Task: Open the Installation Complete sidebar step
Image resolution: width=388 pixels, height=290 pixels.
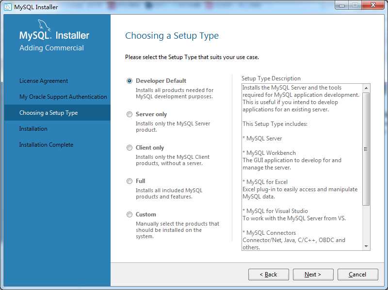Action: coord(46,145)
